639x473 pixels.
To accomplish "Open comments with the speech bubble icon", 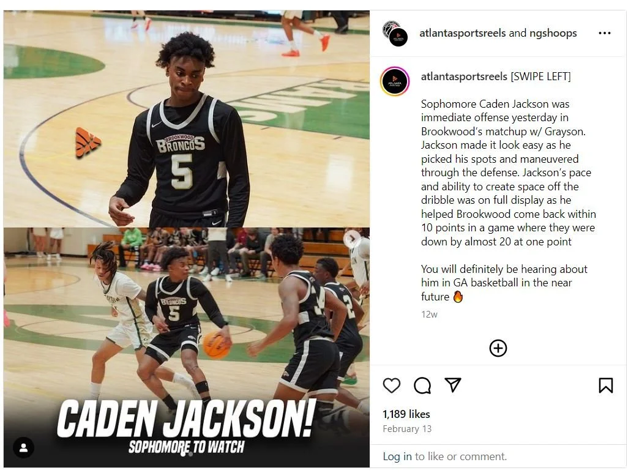I will click(422, 385).
